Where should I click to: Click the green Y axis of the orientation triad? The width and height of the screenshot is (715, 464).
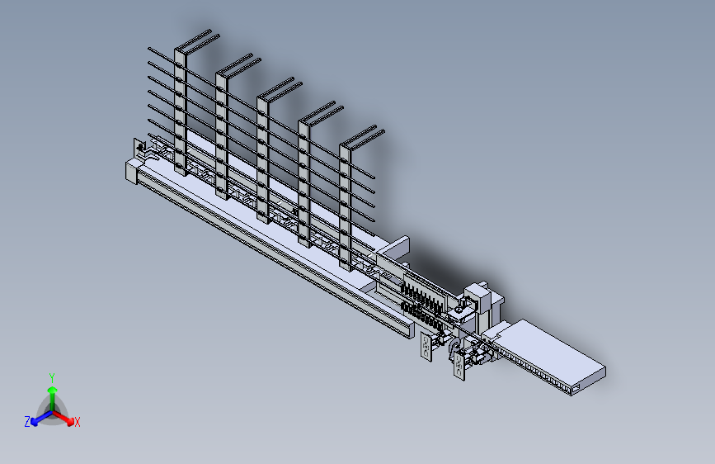[53, 399]
